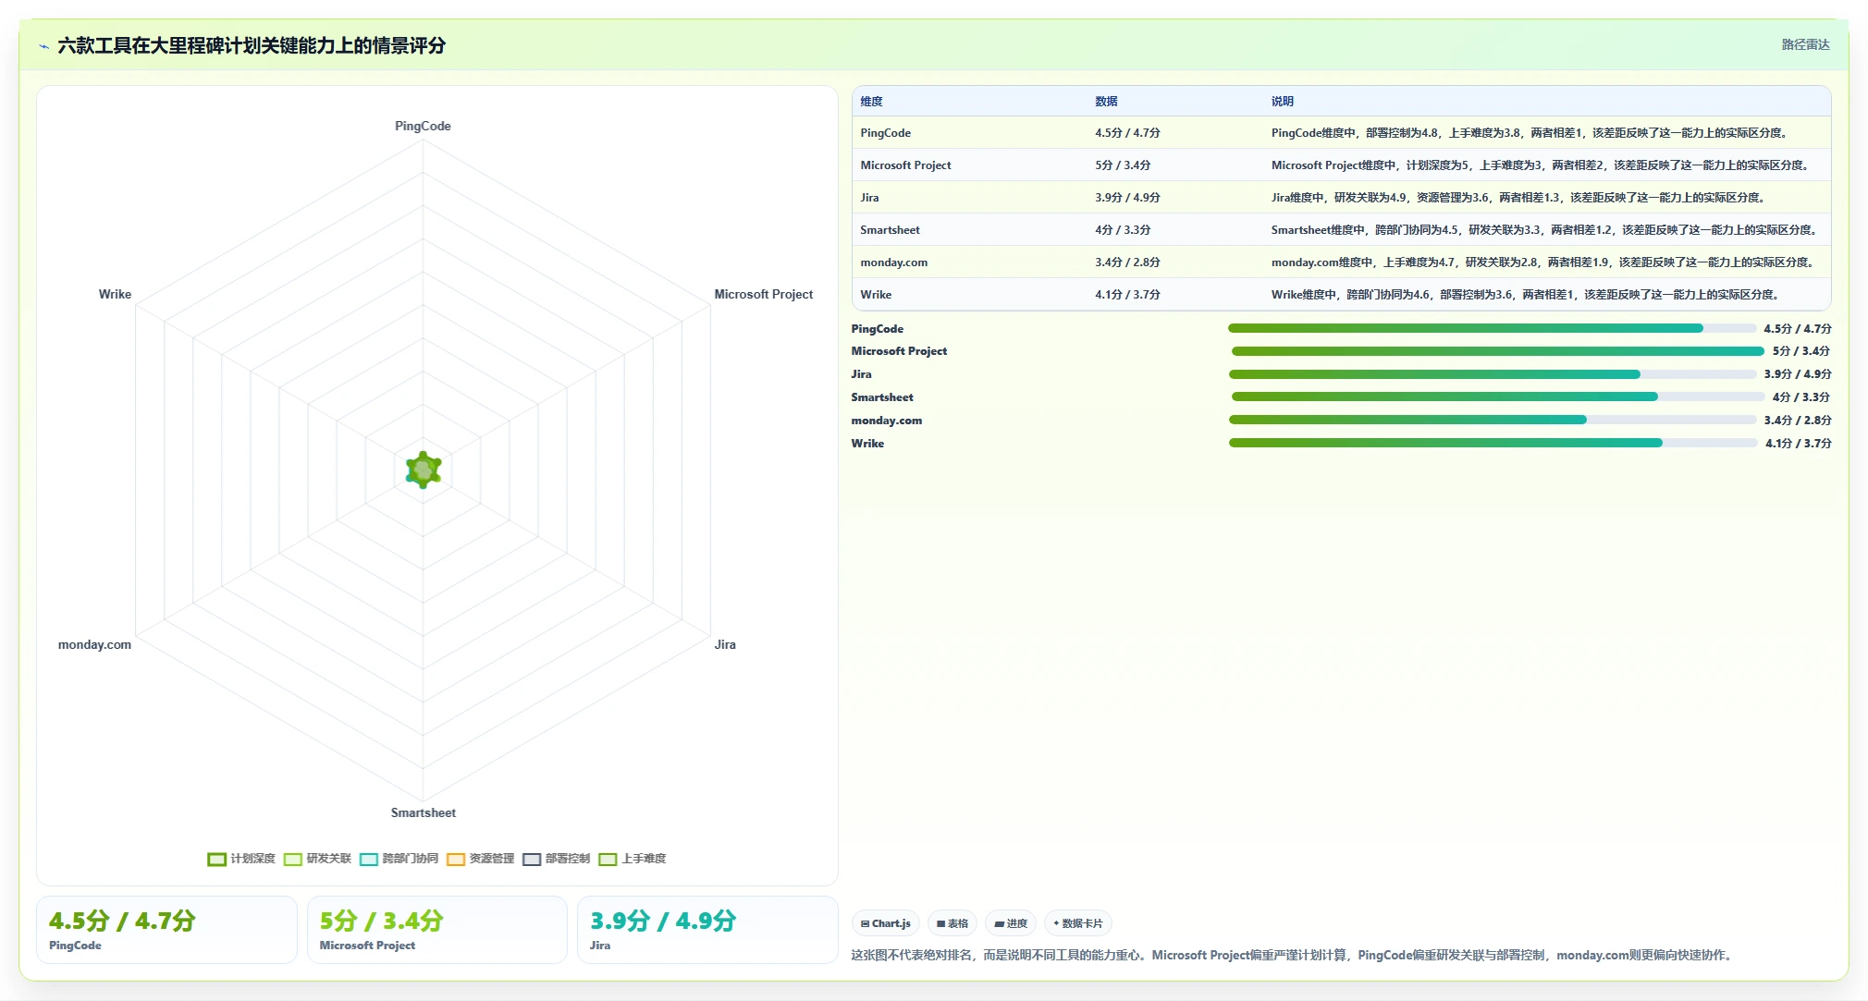Click the Microsoft Project radar axis label
1868x1001 pixels.
[763, 295]
